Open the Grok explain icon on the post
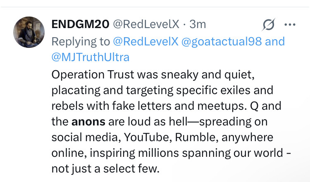This screenshot has width=310, height=182. [269, 26]
